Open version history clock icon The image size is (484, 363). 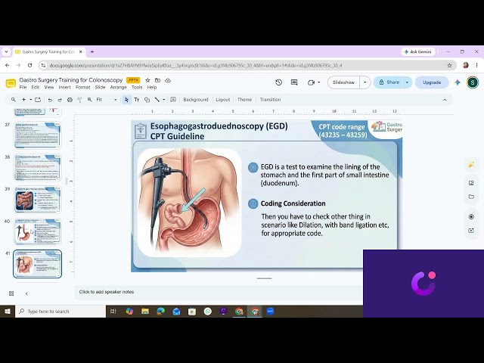tap(279, 82)
